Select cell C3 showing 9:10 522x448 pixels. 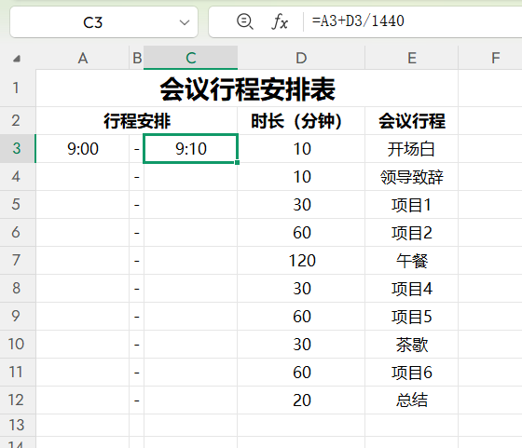click(x=191, y=149)
